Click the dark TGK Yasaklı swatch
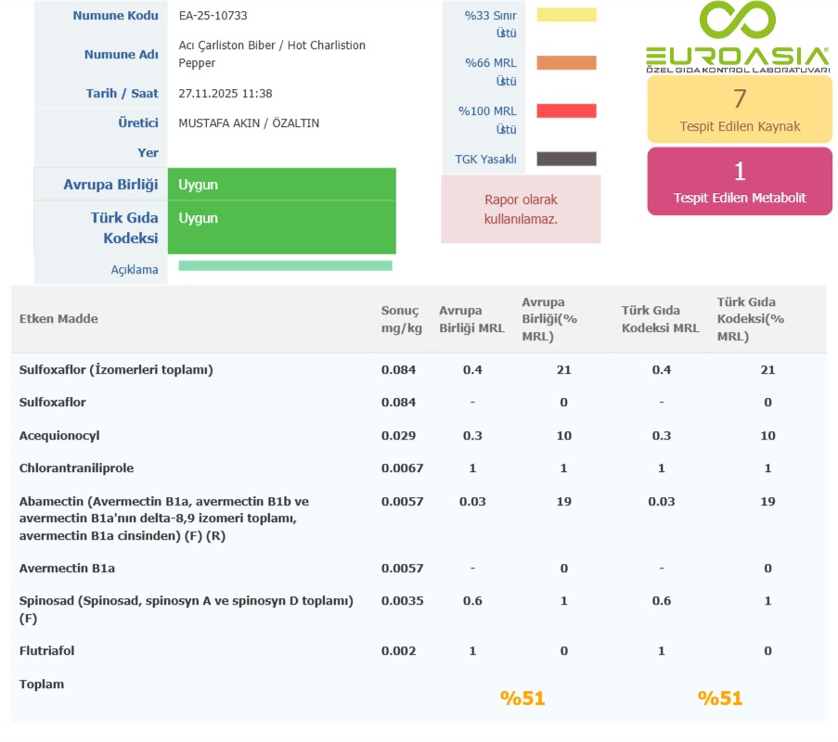This screenshot has height=742, width=838. coord(566,159)
